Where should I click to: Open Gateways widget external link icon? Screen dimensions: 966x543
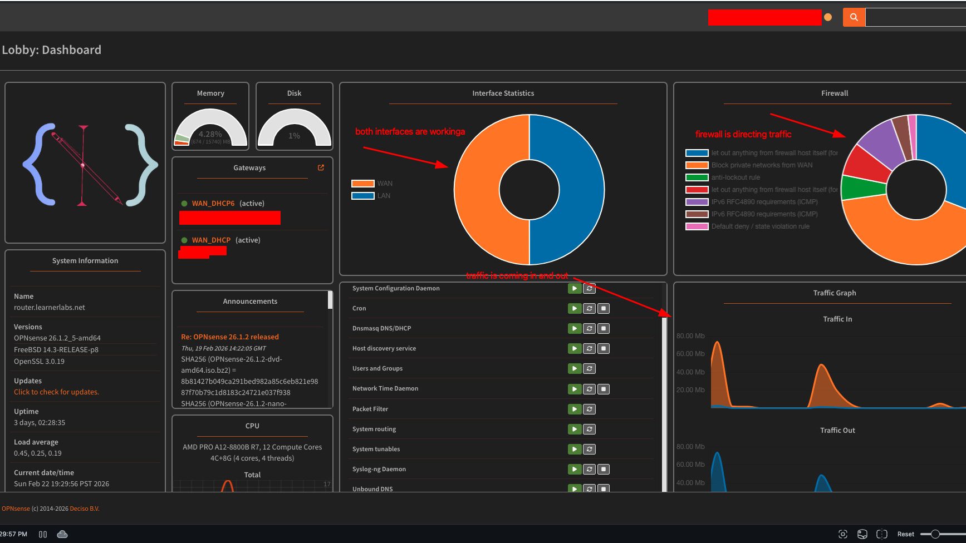tap(321, 167)
